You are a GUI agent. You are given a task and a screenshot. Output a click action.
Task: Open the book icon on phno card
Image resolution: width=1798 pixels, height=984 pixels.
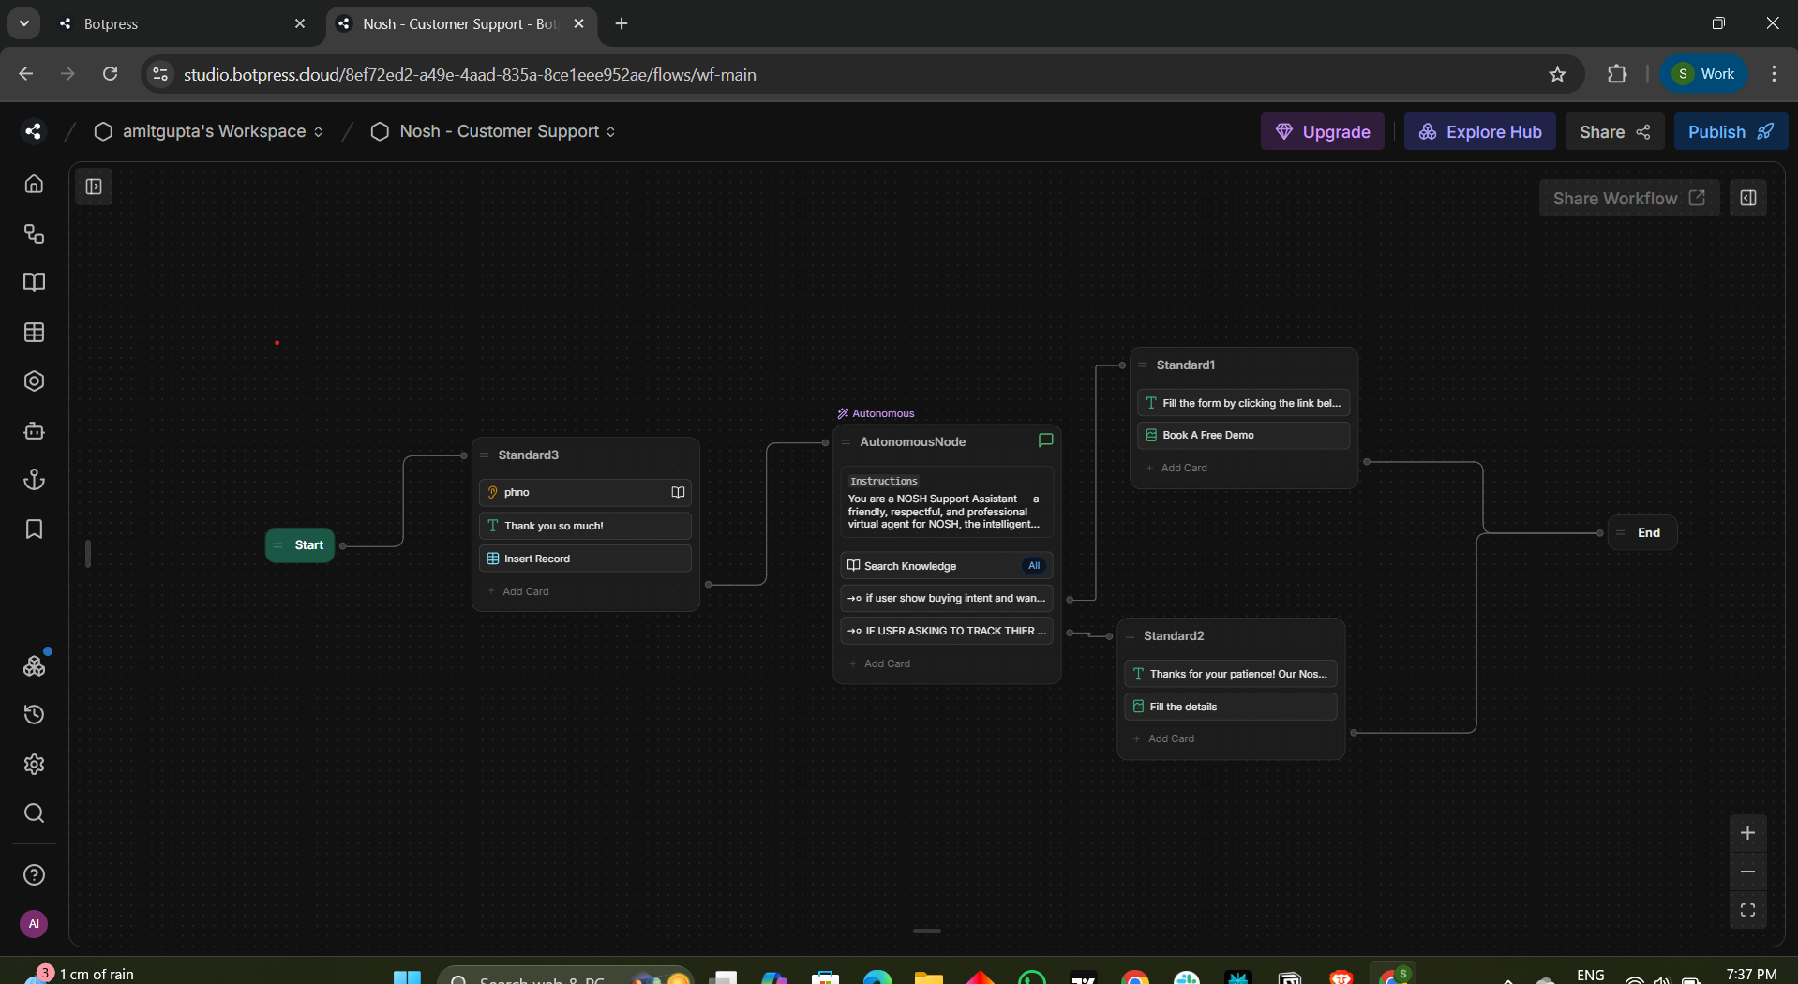click(x=678, y=492)
